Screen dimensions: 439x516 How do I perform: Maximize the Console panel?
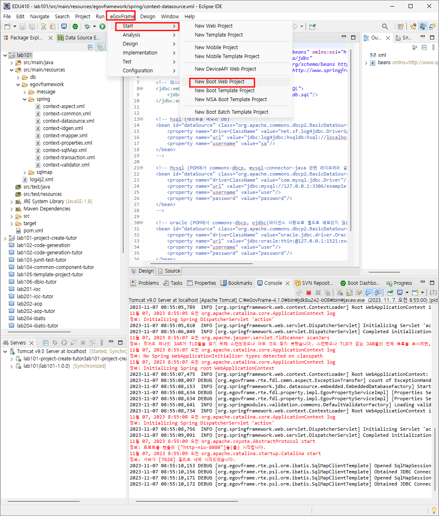click(432, 282)
